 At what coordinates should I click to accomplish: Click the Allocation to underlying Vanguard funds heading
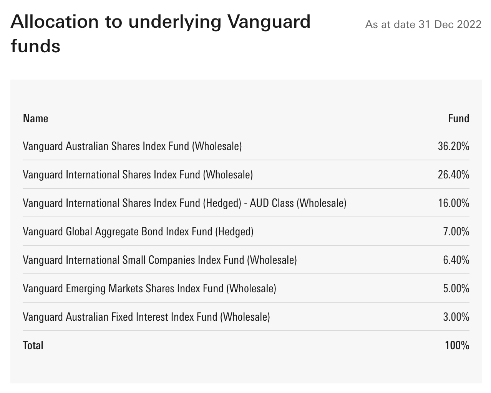tap(161, 34)
